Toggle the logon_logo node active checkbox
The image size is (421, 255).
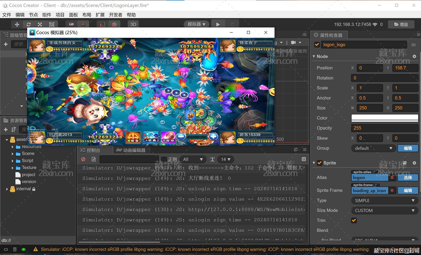[317, 45]
